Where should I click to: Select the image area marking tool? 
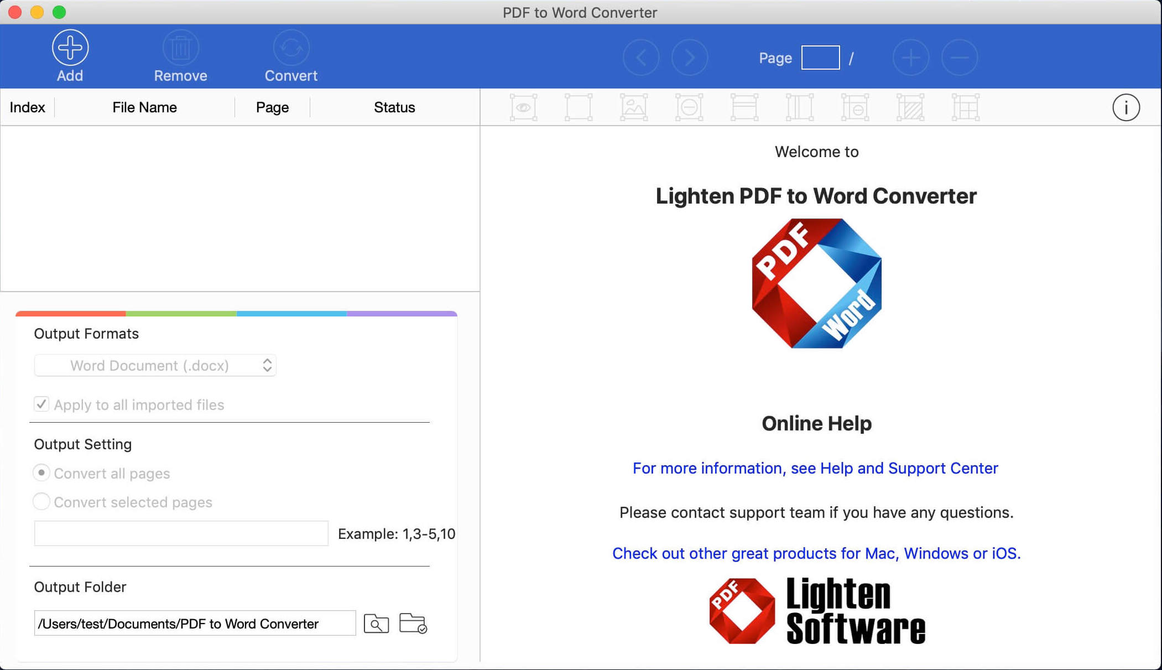pos(634,107)
